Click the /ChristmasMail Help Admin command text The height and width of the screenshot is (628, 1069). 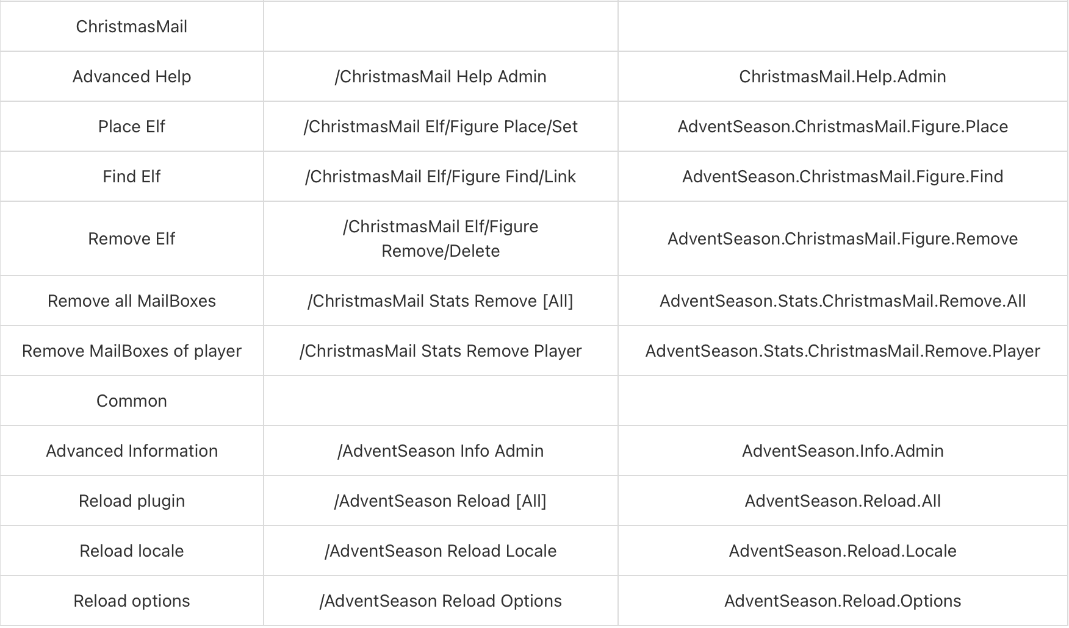click(441, 77)
